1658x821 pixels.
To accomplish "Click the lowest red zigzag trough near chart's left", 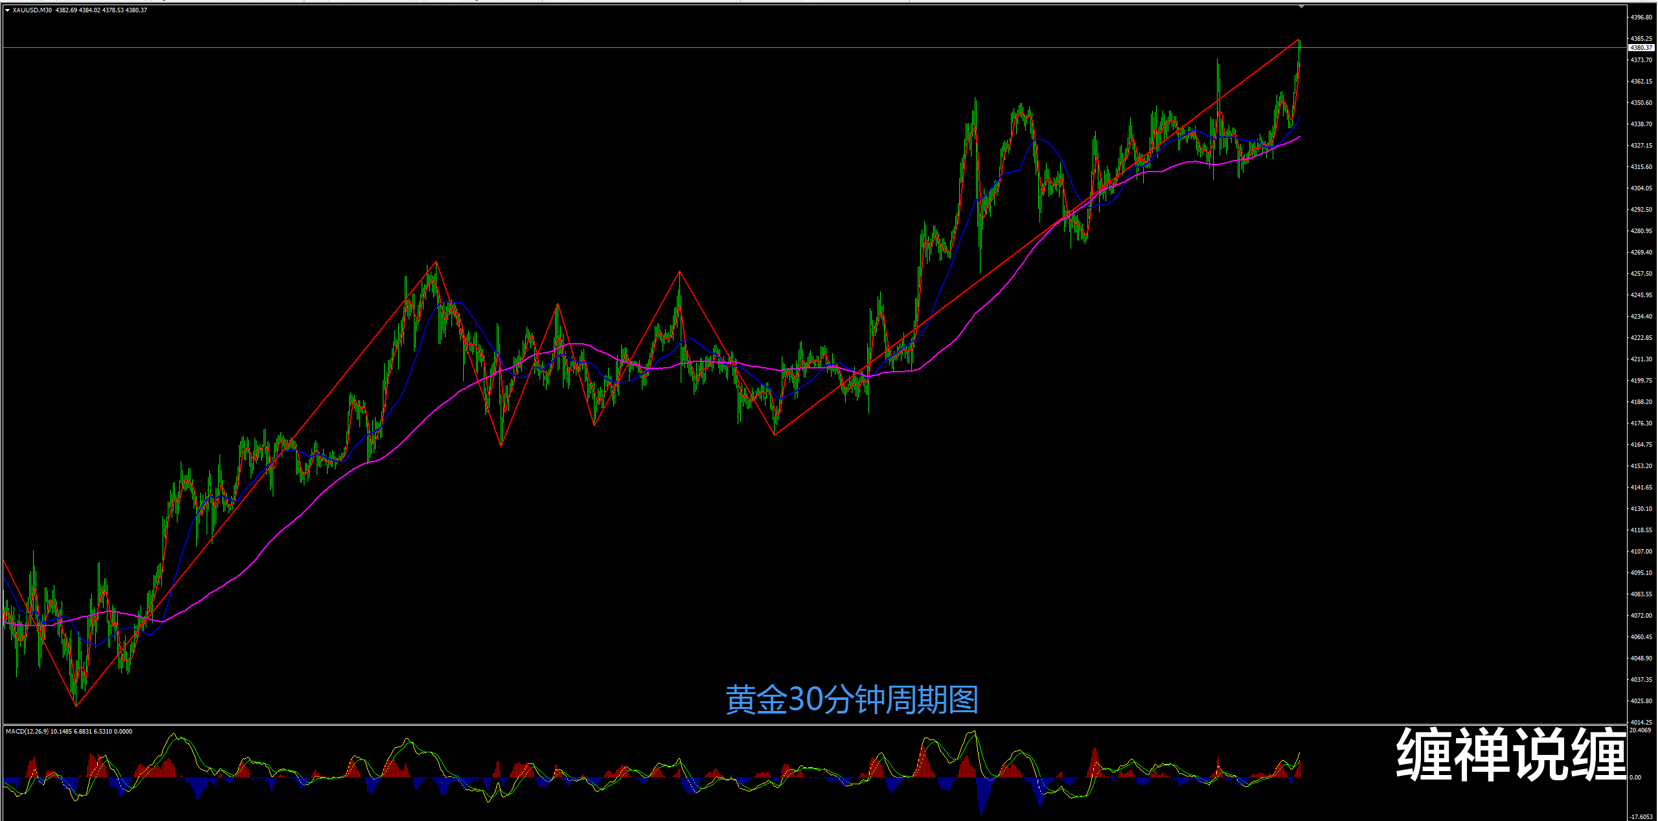I will tap(76, 706).
